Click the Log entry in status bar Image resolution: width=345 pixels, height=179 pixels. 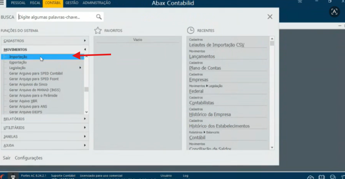(x=185, y=176)
